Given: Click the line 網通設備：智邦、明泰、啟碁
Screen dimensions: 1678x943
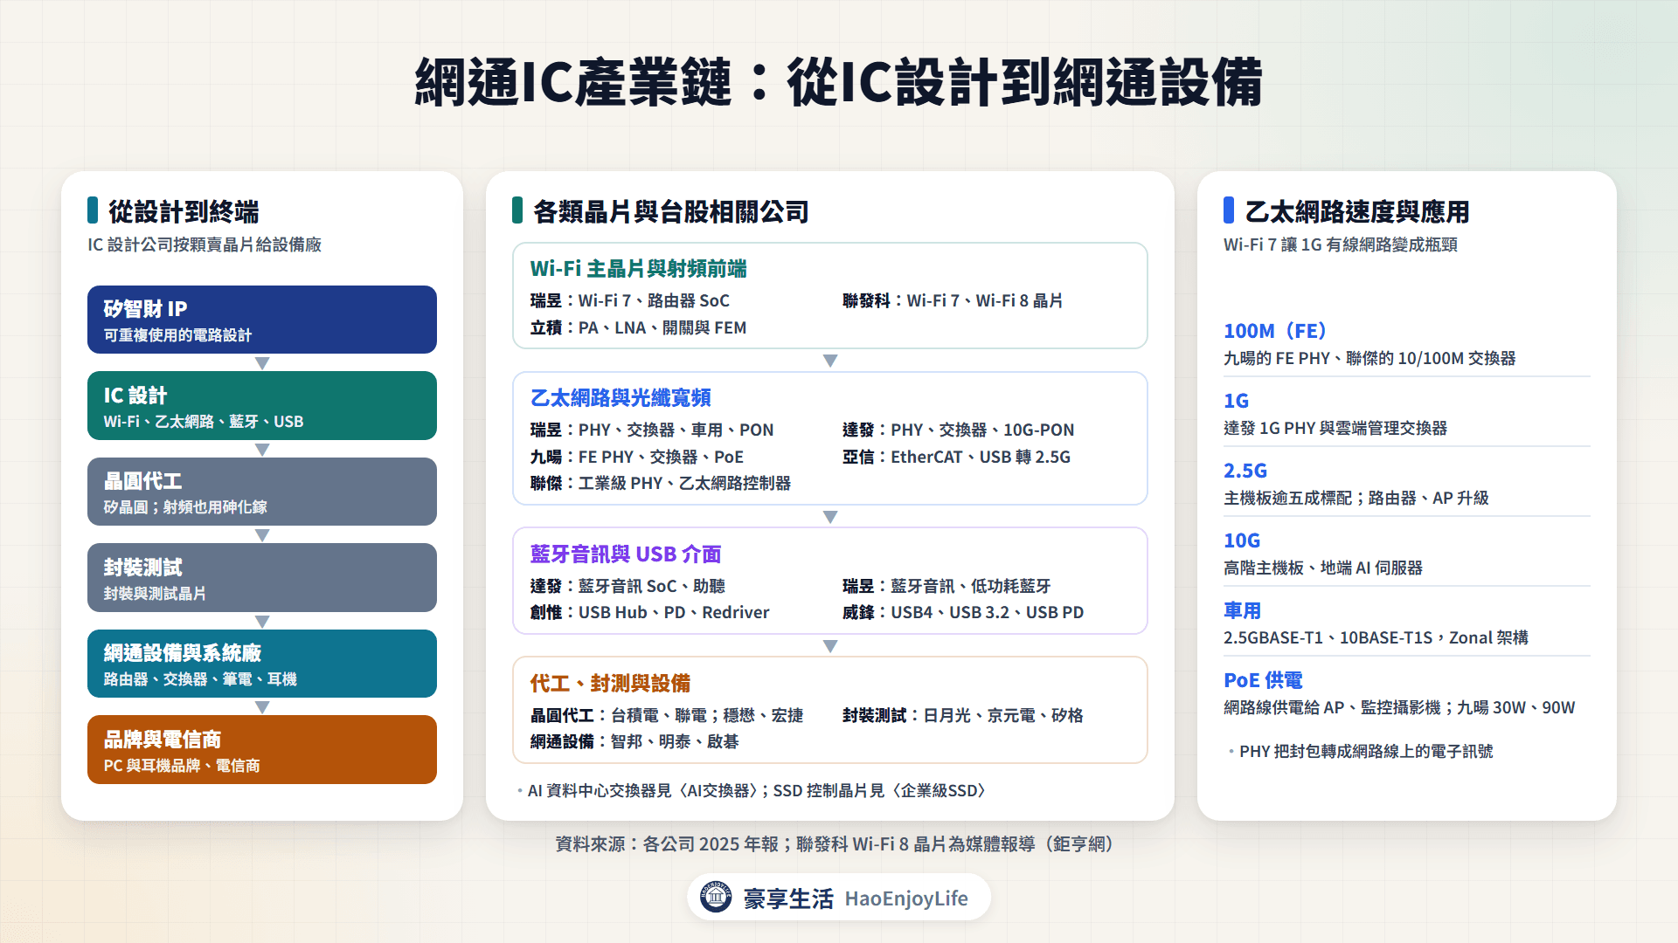Looking at the screenshot, I should point(634,742).
